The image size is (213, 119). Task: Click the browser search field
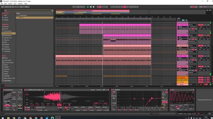[29, 11]
